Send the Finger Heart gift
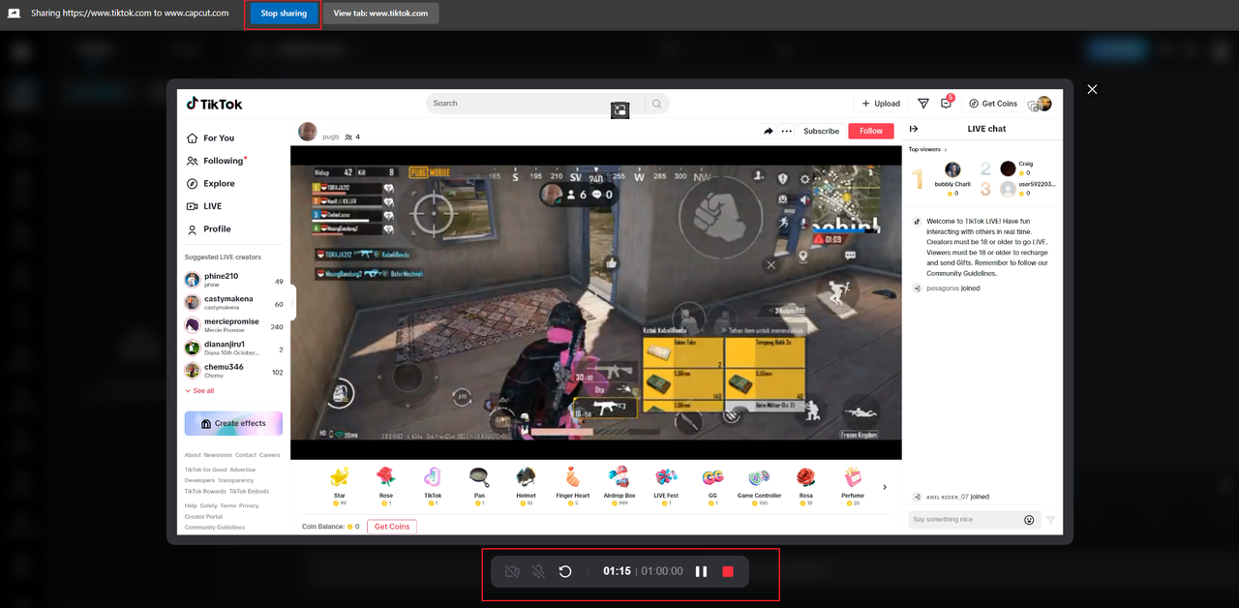Screen dimensions: 1239x608 click(x=573, y=486)
